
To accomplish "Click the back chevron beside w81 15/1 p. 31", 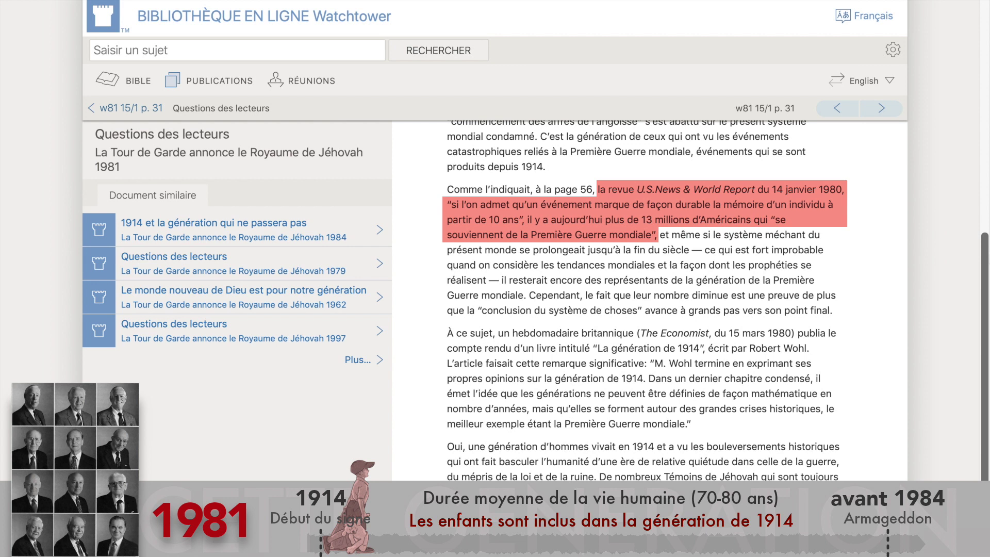I will point(91,108).
